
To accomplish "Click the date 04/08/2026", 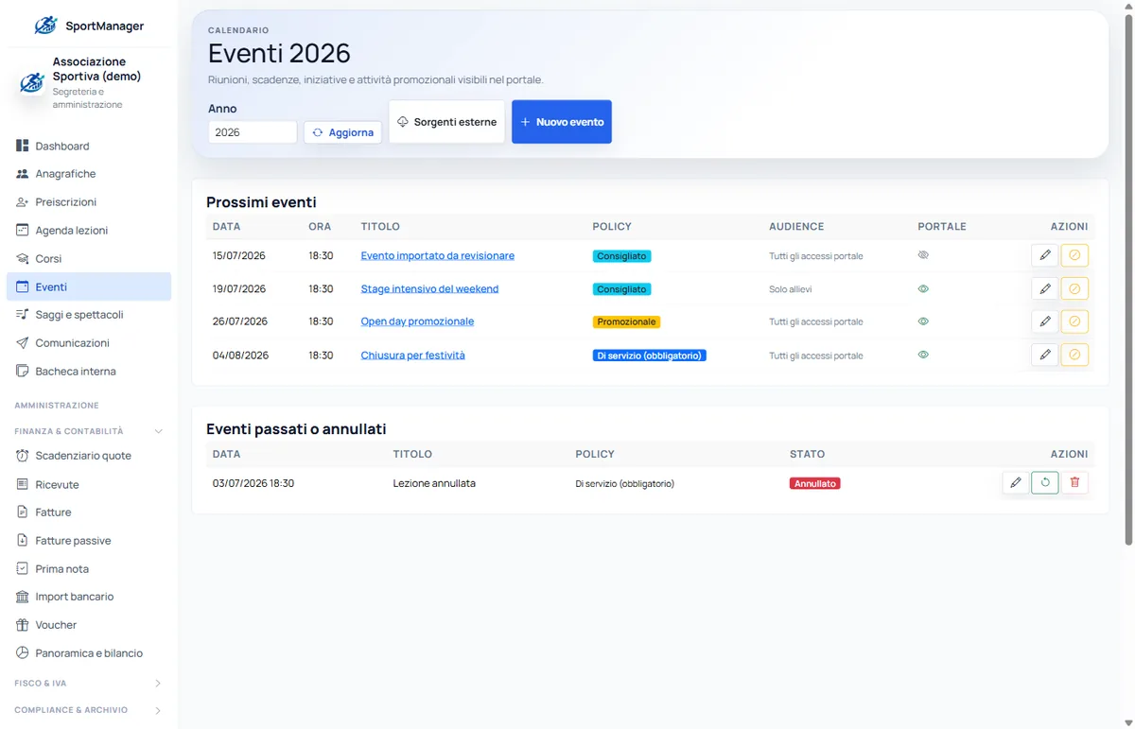I will tap(240, 356).
